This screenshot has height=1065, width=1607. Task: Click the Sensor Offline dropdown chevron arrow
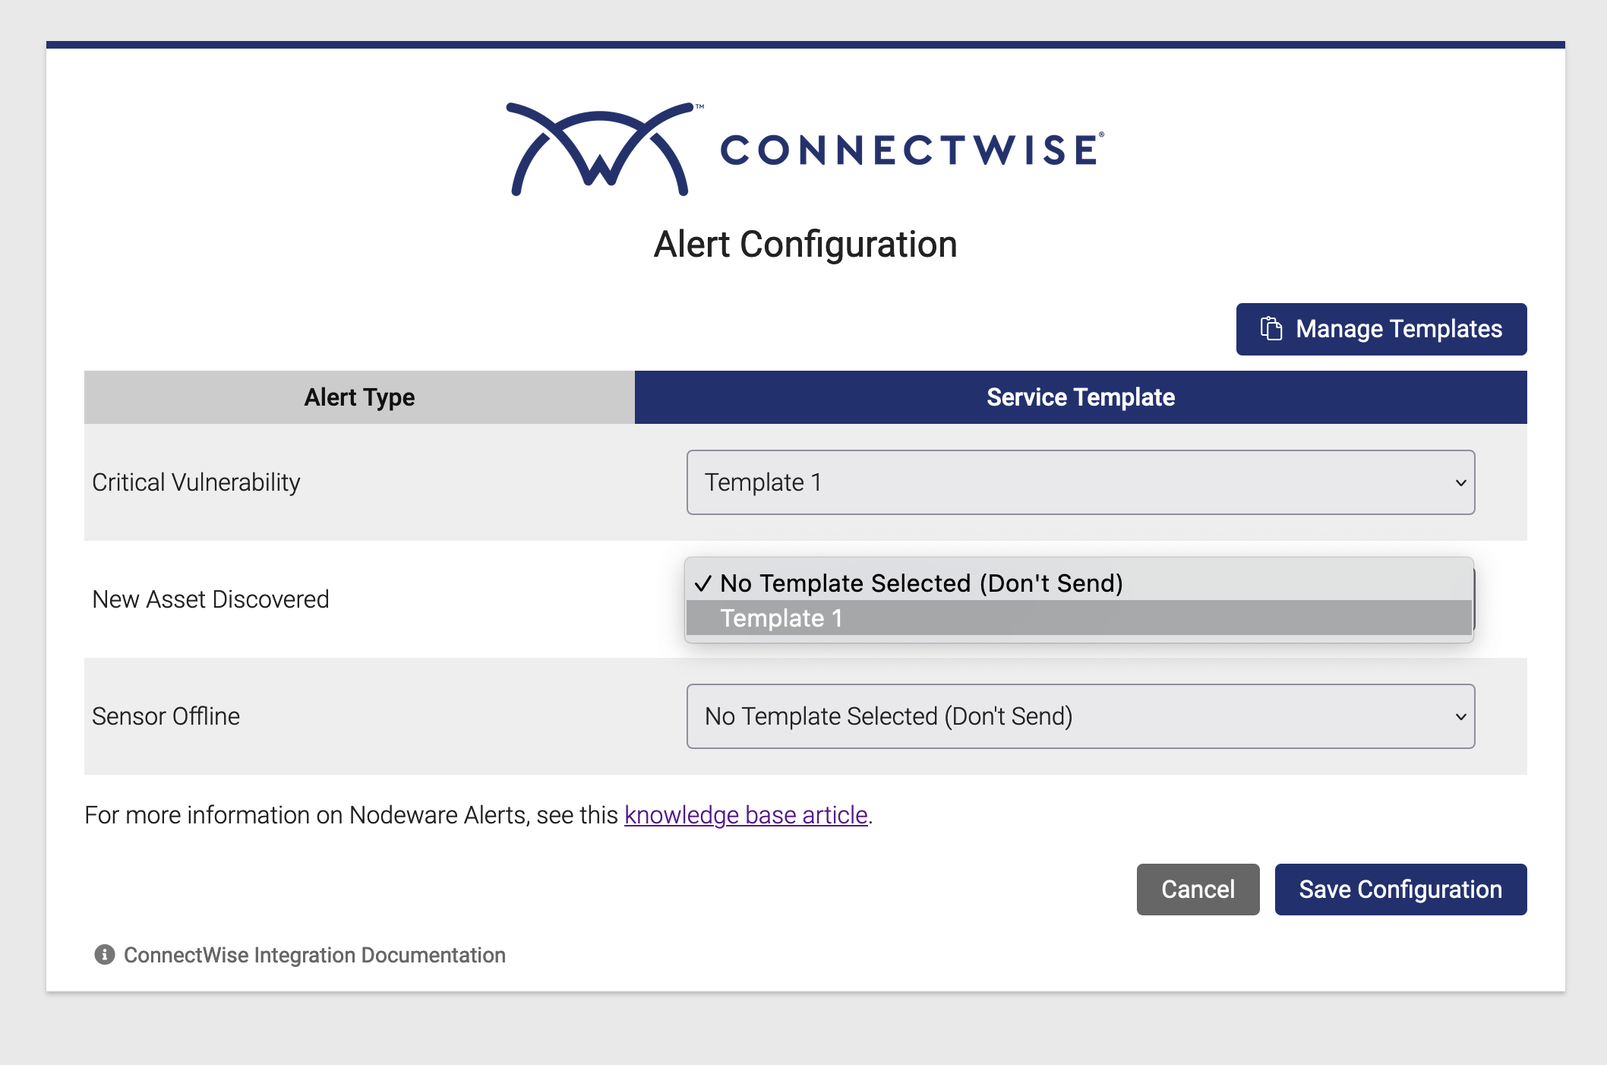tap(1460, 717)
